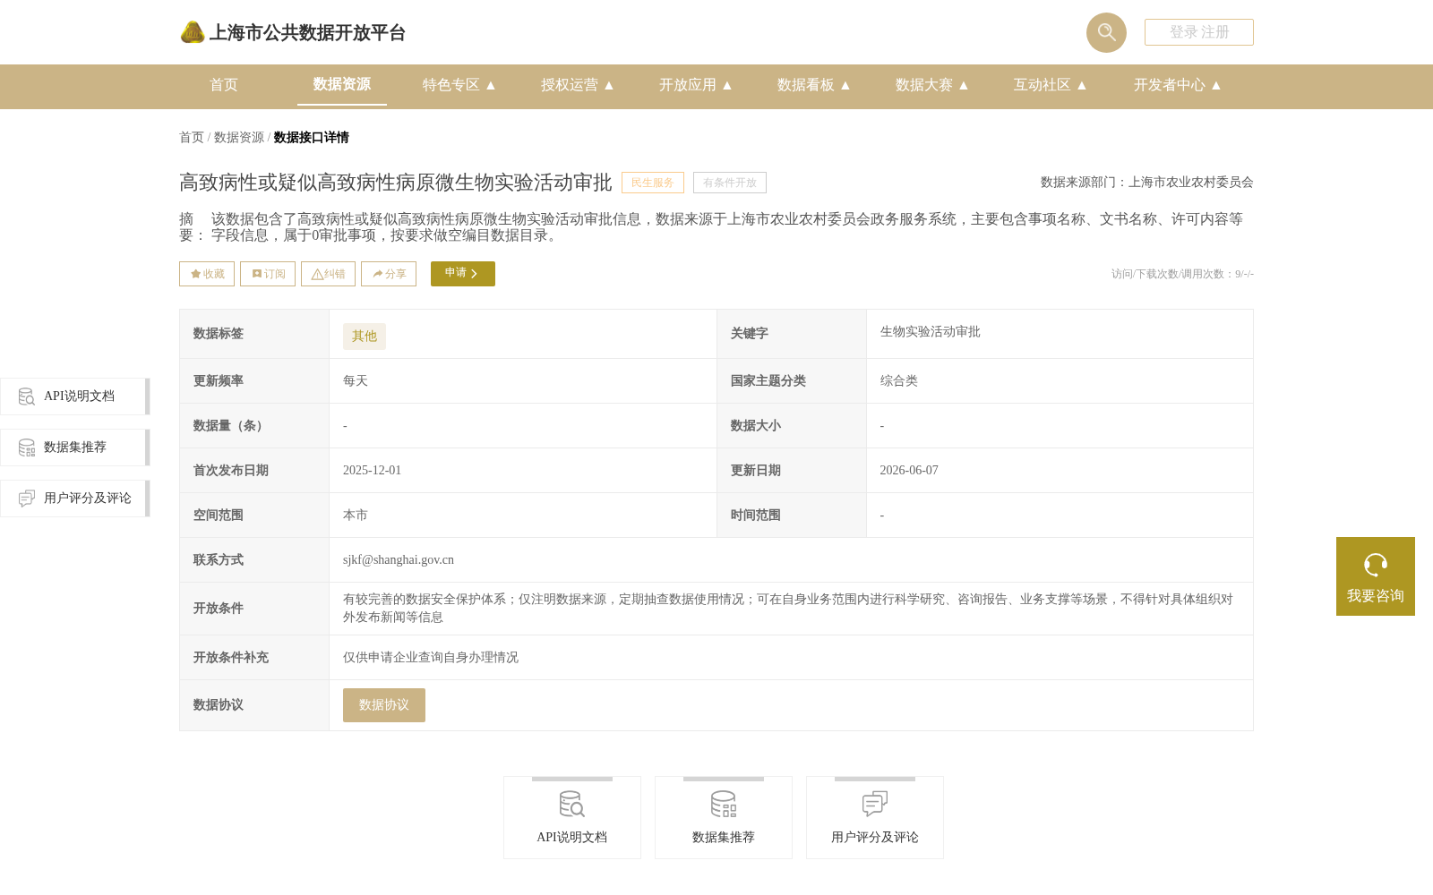Expand the 开放应用 menu arrow
This screenshot has height=895, width=1433.
tap(727, 85)
